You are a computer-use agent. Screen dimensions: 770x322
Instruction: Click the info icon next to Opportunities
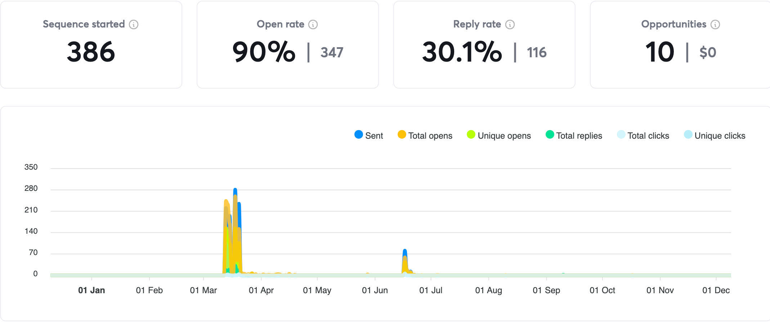[715, 24]
